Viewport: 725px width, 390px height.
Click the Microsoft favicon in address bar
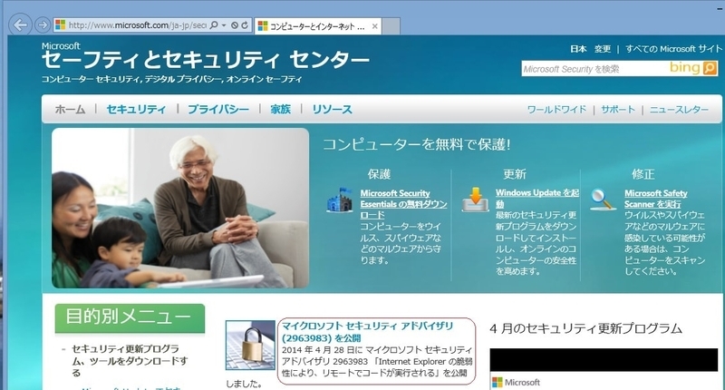tap(60, 25)
